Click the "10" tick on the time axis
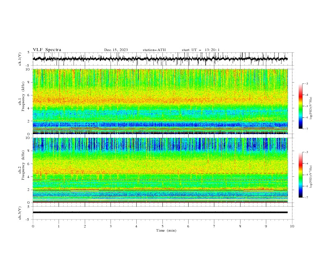329x254 pixels. [292, 226]
